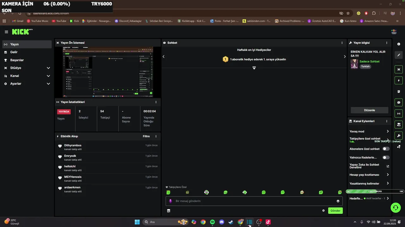Open Sohbet panel three-dot menu
This screenshot has width=405, height=227.
pos(342,43)
